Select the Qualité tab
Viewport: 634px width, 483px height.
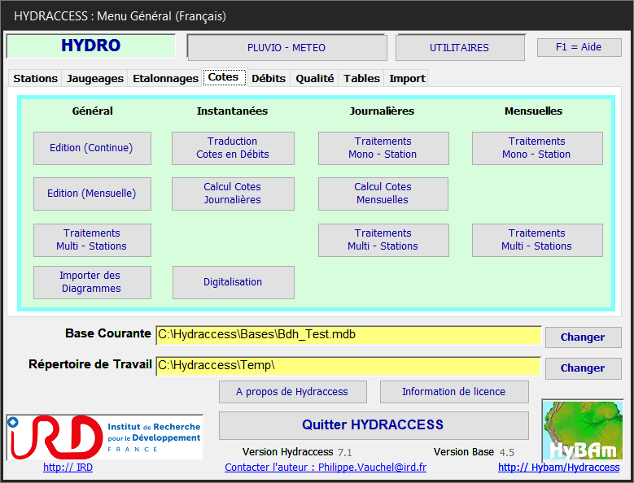[315, 78]
